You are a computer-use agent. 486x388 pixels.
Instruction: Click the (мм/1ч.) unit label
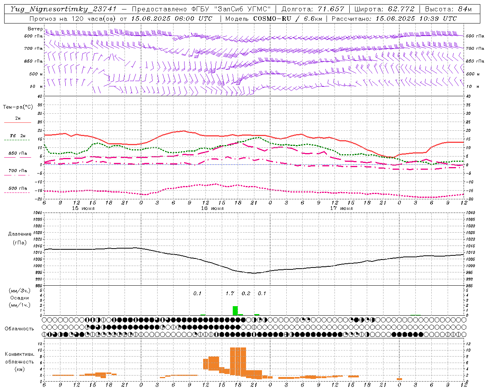19,305
